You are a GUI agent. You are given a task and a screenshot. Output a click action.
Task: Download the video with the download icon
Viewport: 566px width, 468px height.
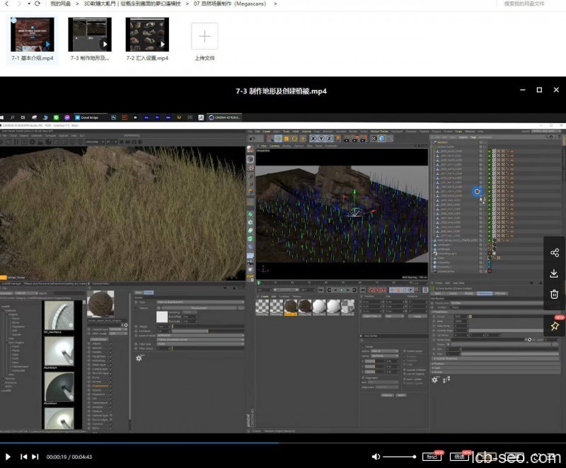tap(554, 273)
